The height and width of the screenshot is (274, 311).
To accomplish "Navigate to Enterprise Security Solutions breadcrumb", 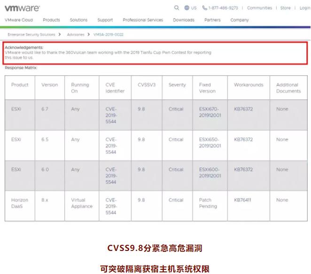I will point(31,34).
